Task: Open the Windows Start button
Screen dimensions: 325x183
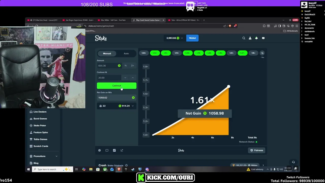Action: click(x=28, y=169)
